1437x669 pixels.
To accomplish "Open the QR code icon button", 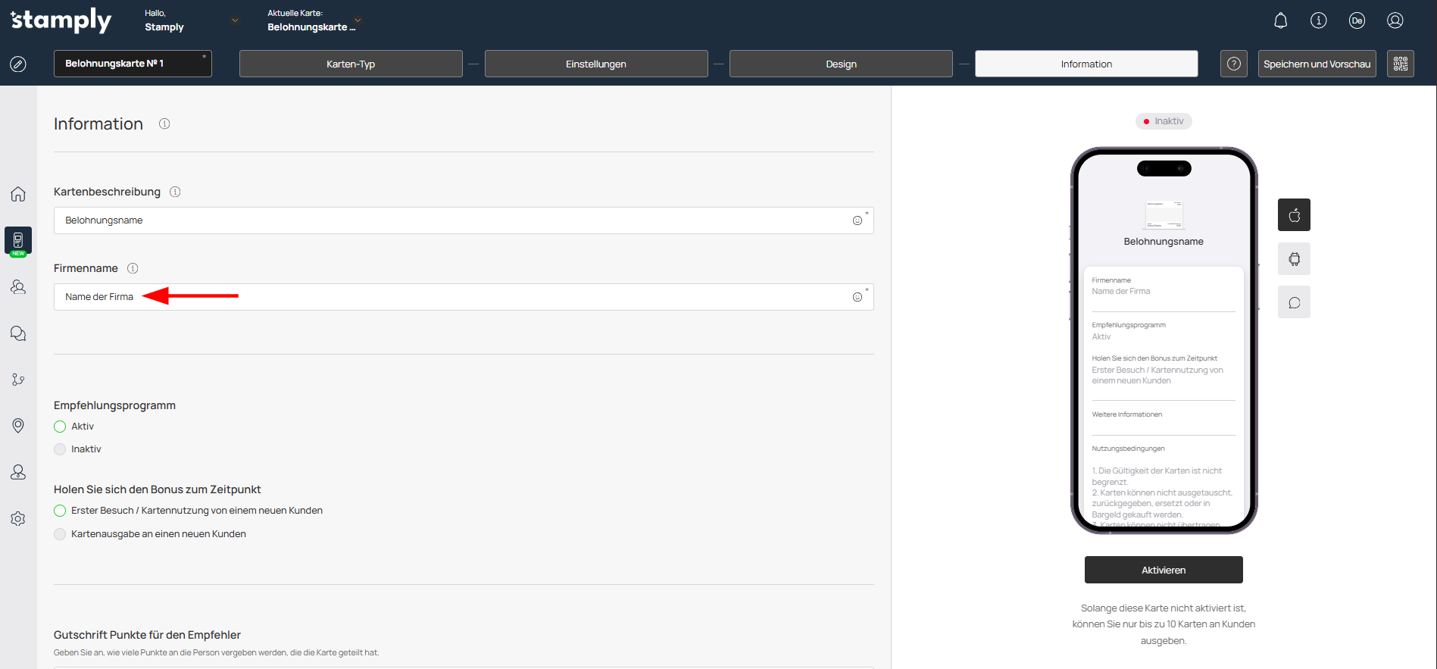I will 1400,64.
